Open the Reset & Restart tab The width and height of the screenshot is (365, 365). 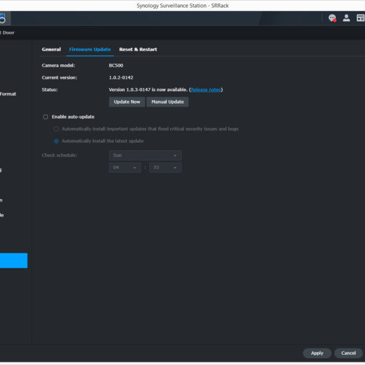click(x=138, y=49)
